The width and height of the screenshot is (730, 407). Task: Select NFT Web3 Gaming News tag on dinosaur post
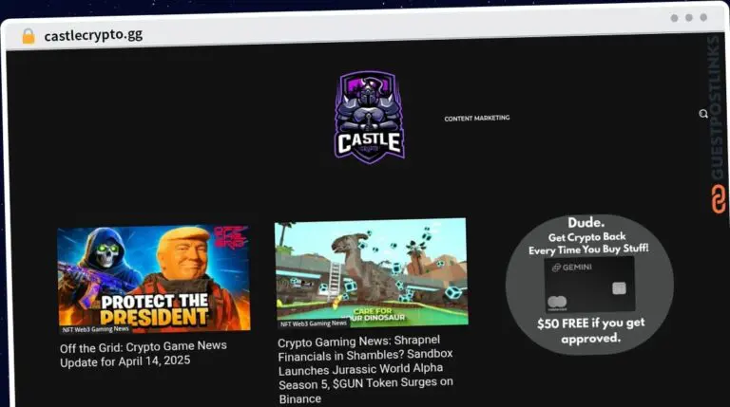314,324
